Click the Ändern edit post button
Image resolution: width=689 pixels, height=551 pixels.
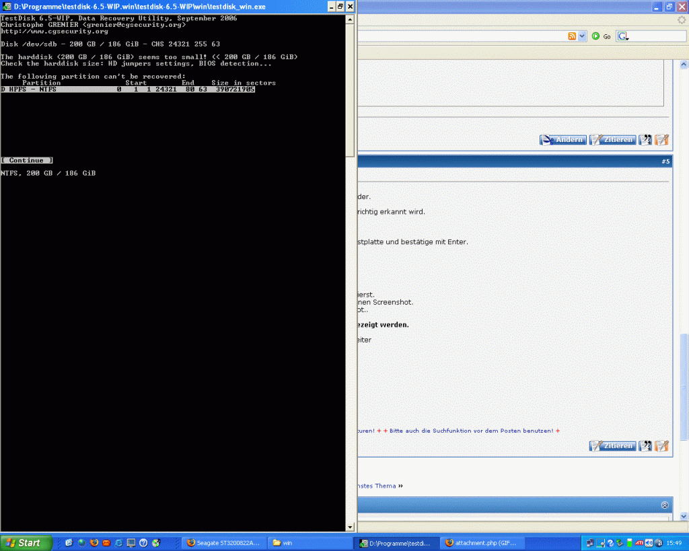(563, 140)
